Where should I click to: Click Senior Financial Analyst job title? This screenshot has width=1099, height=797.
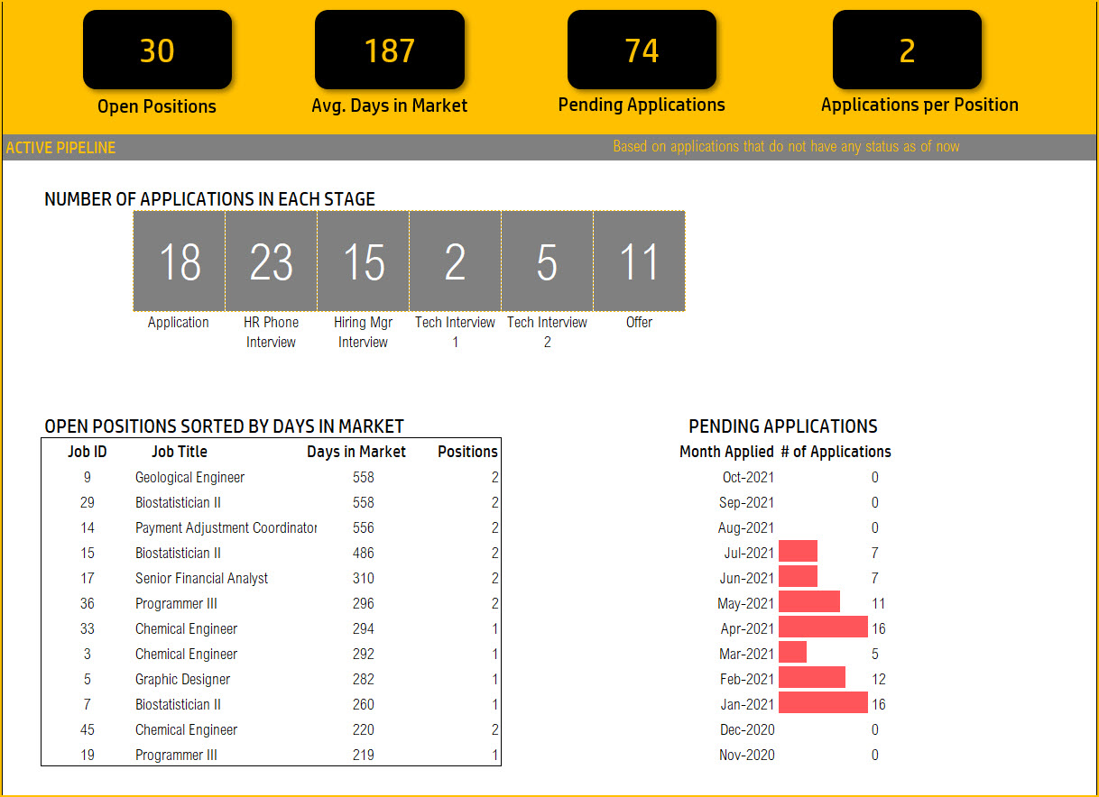201,578
